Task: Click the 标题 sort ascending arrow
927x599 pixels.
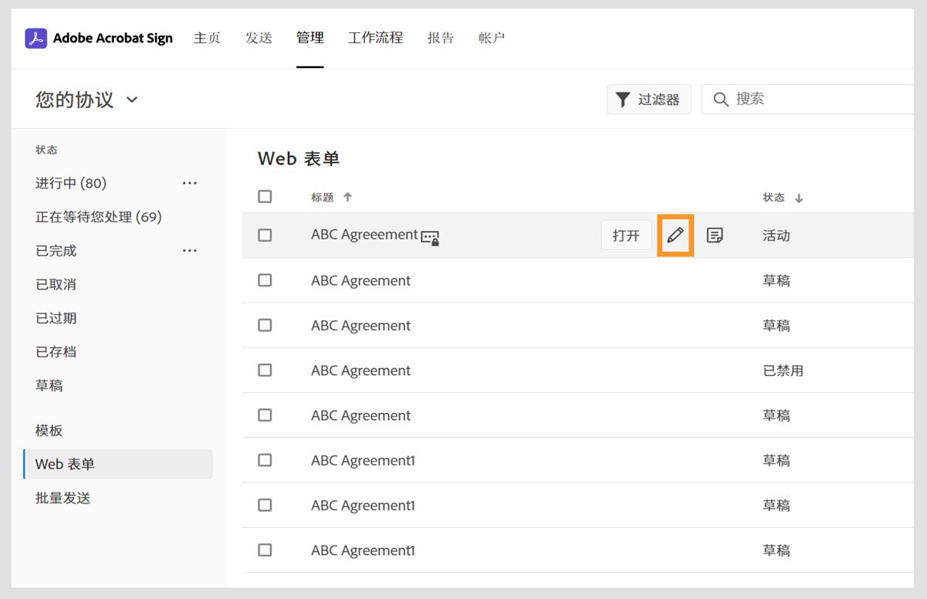Action: (348, 196)
